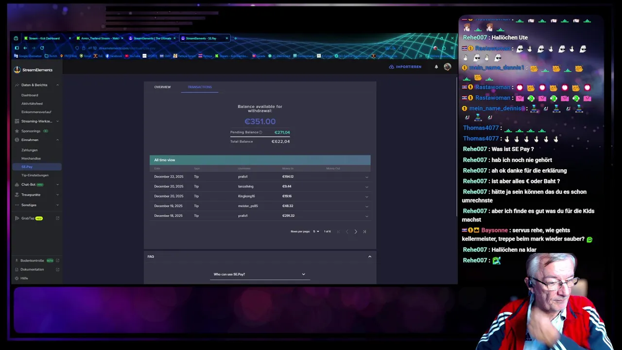
Task: Expand the December 22, 2025 pralloi1 transaction
Action: 366,177
